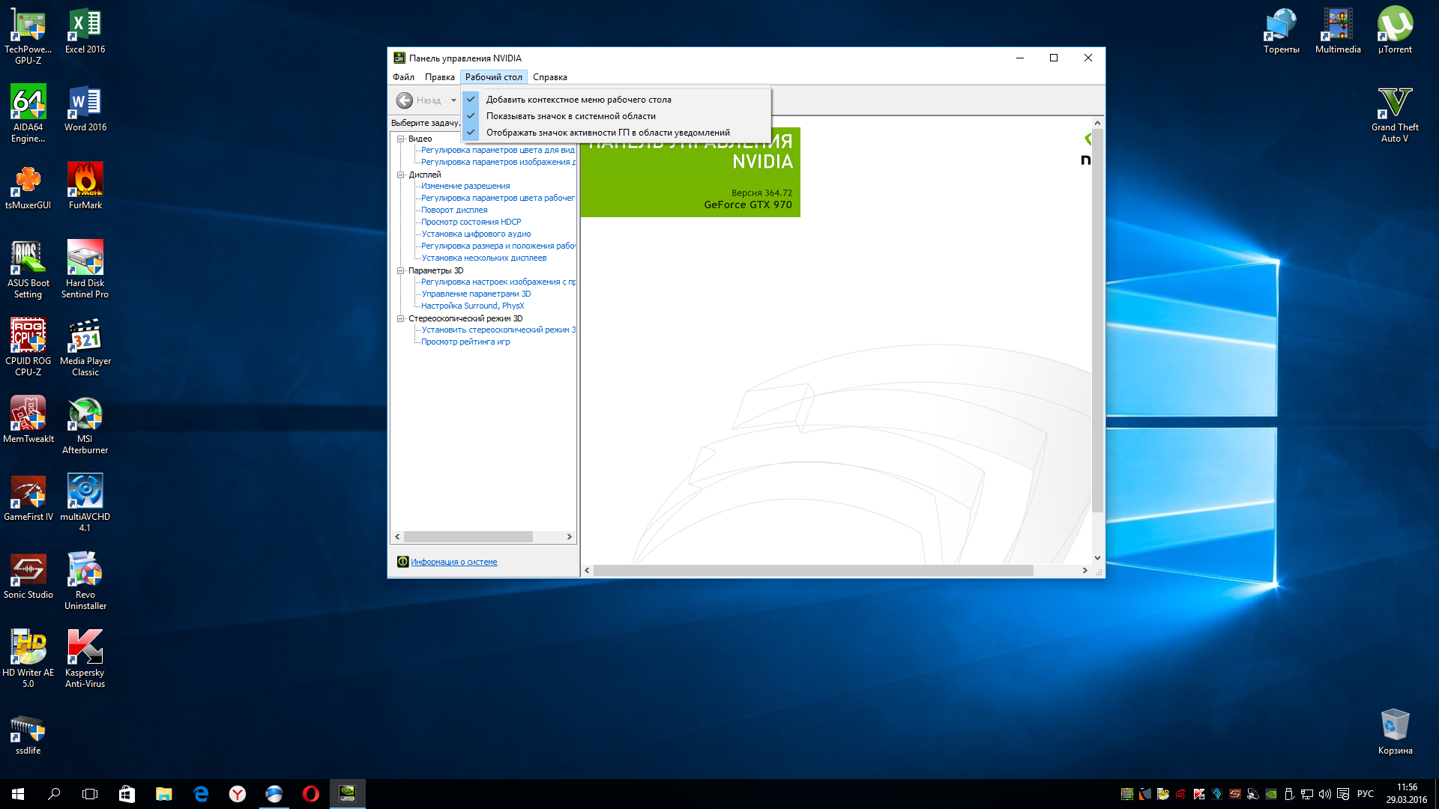The image size is (1439, 809).
Task: Open the Файл menu
Action: tap(403, 77)
